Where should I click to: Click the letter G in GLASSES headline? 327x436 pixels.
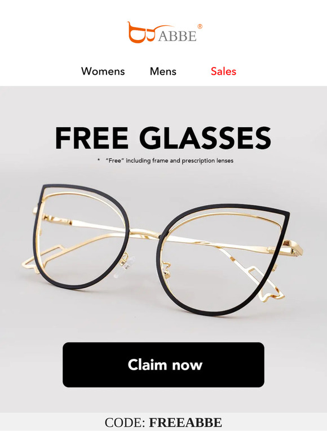coord(152,138)
